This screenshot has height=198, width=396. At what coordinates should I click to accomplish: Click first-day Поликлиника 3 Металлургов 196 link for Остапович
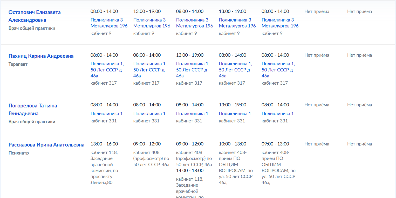tap(109, 23)
